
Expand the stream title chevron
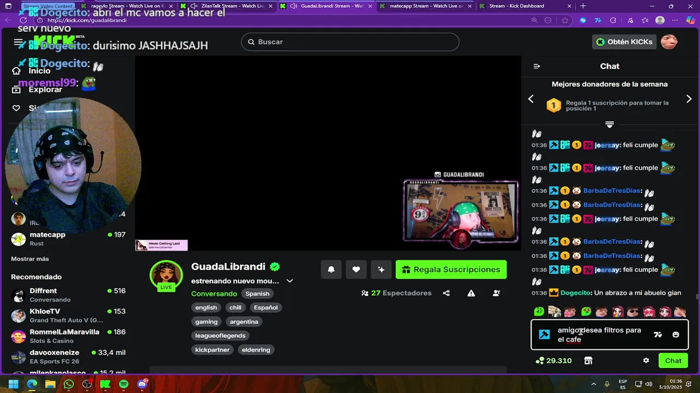290,281
